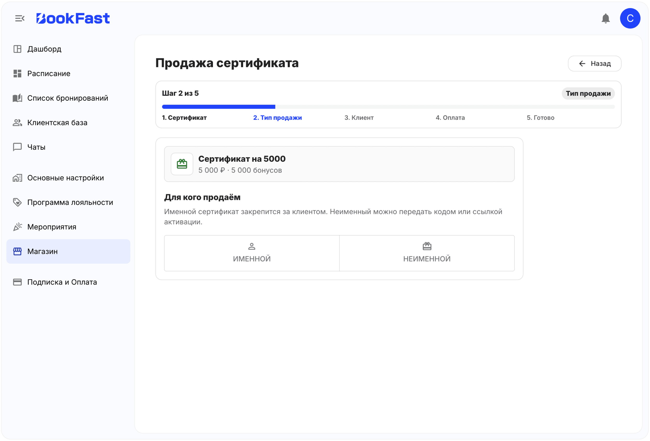Open Дашборд in the sidebar
Screen dimensions: 650x441
[x=68, y=49]
